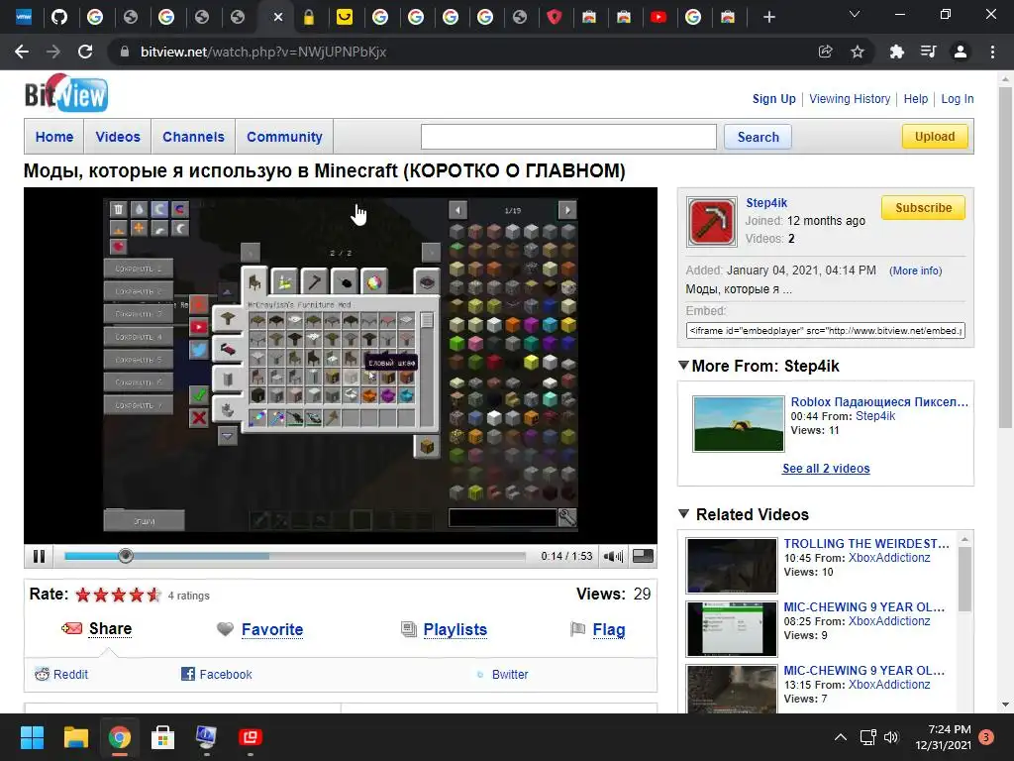The height and width of the screenshot is (761, 1014).
Task: Pause the video playback
Action: (39, 556)
